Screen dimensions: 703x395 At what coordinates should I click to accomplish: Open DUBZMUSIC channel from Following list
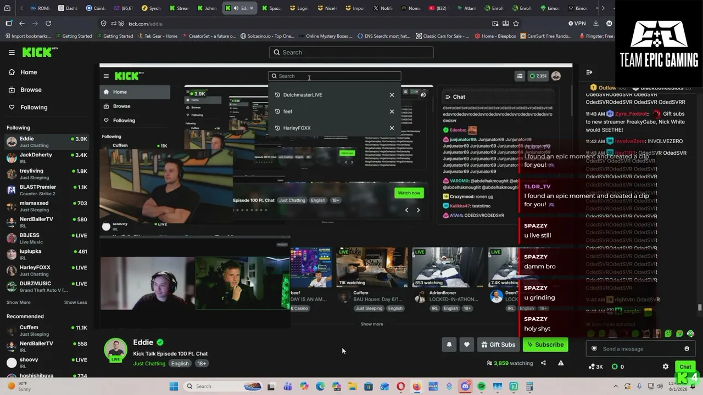point(46,286)
